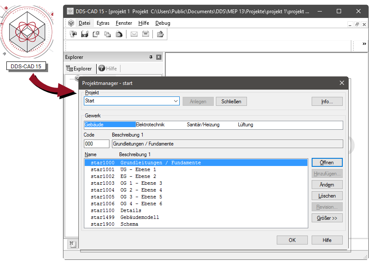Pin the Explorer panel with pushpin icon
This screenshot has width=370, height=262.
pyautogui.click(x=150, y=57)
